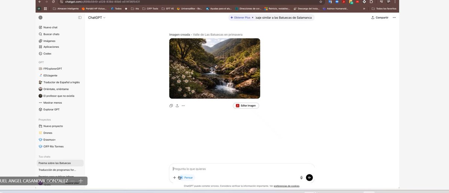Screen dimensions: 449x193
Task: Open El profesor que no existía GPT
Action: click(x=59, y=96)
